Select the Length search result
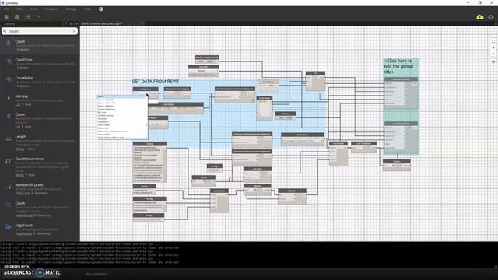The width and height of the screenshot is (498, 280). [40, 142]
